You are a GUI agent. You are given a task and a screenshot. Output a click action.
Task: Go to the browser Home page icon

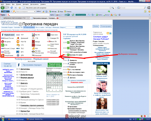click(x=20, y=8)
